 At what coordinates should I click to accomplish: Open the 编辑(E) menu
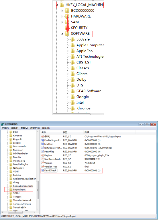coord(15,128)
